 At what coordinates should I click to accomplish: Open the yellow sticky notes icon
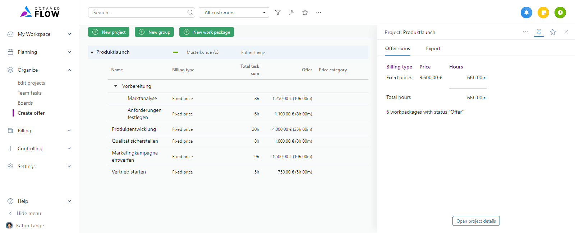tap(543, 13)
